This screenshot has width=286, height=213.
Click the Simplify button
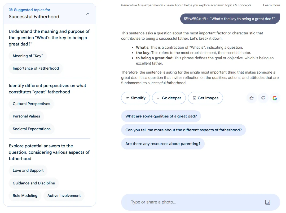pyautogui.click(x=135, y=98)
